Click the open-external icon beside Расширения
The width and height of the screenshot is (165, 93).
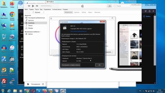(43, 84)
